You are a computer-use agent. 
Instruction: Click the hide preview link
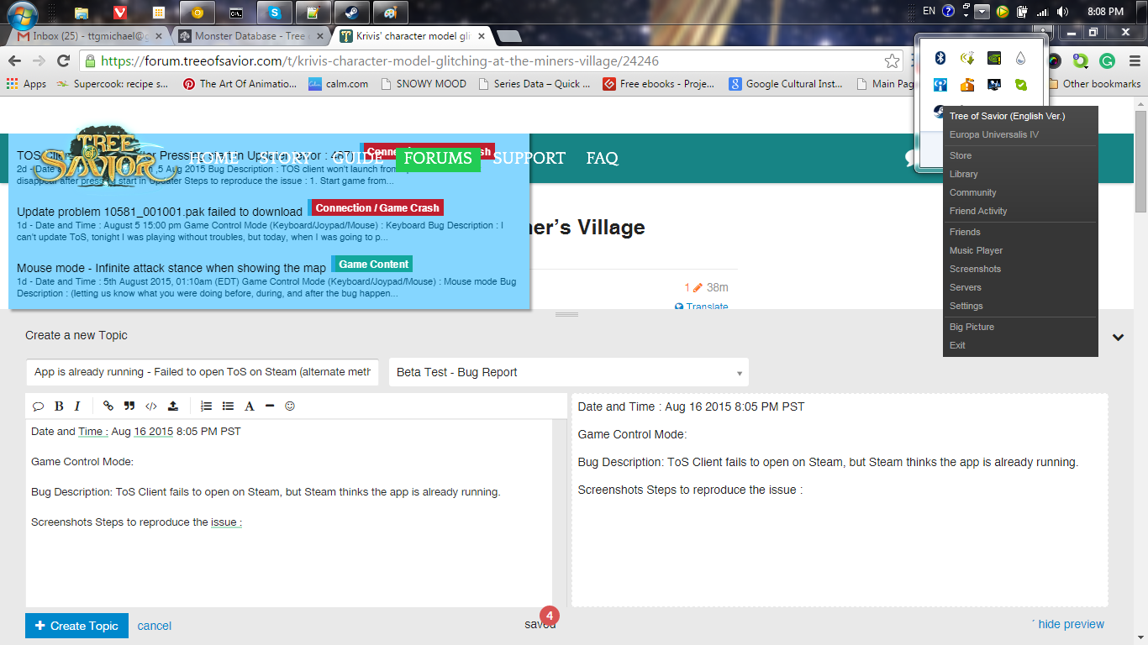tap(1070, 624)
